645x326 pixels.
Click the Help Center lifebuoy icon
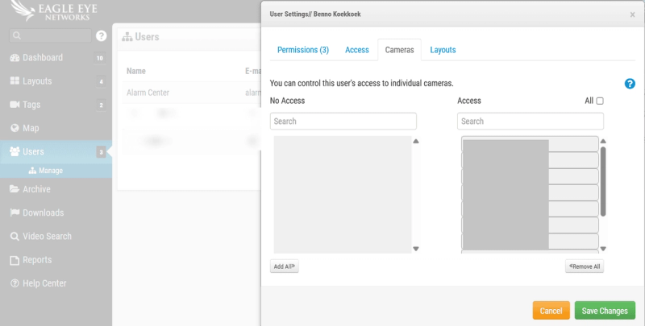tap(15, 283)
